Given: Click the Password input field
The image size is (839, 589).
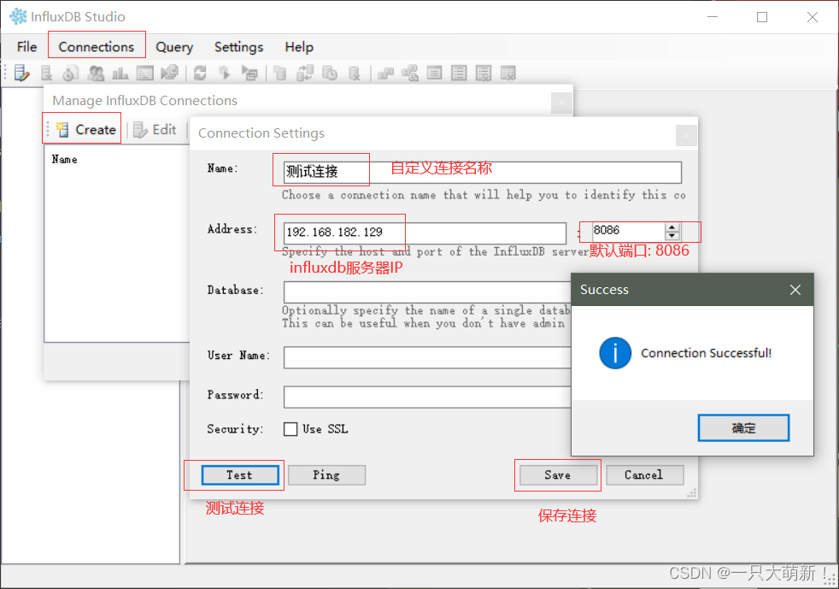Looking at the screenshot, I should [x=427, y=398].
